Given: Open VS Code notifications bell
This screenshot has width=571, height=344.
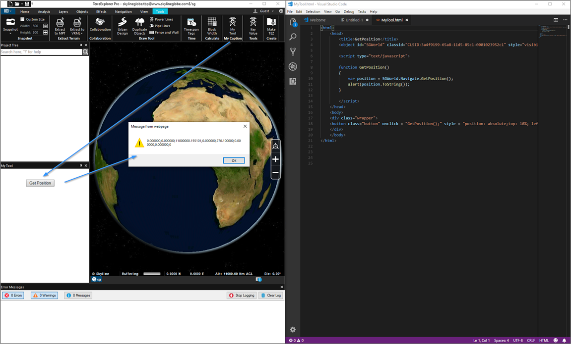Looking at the screenshot, I should click(564, 341).
